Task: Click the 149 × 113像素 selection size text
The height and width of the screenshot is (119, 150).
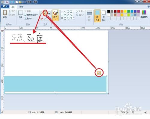Action: (x=37, y=112)
